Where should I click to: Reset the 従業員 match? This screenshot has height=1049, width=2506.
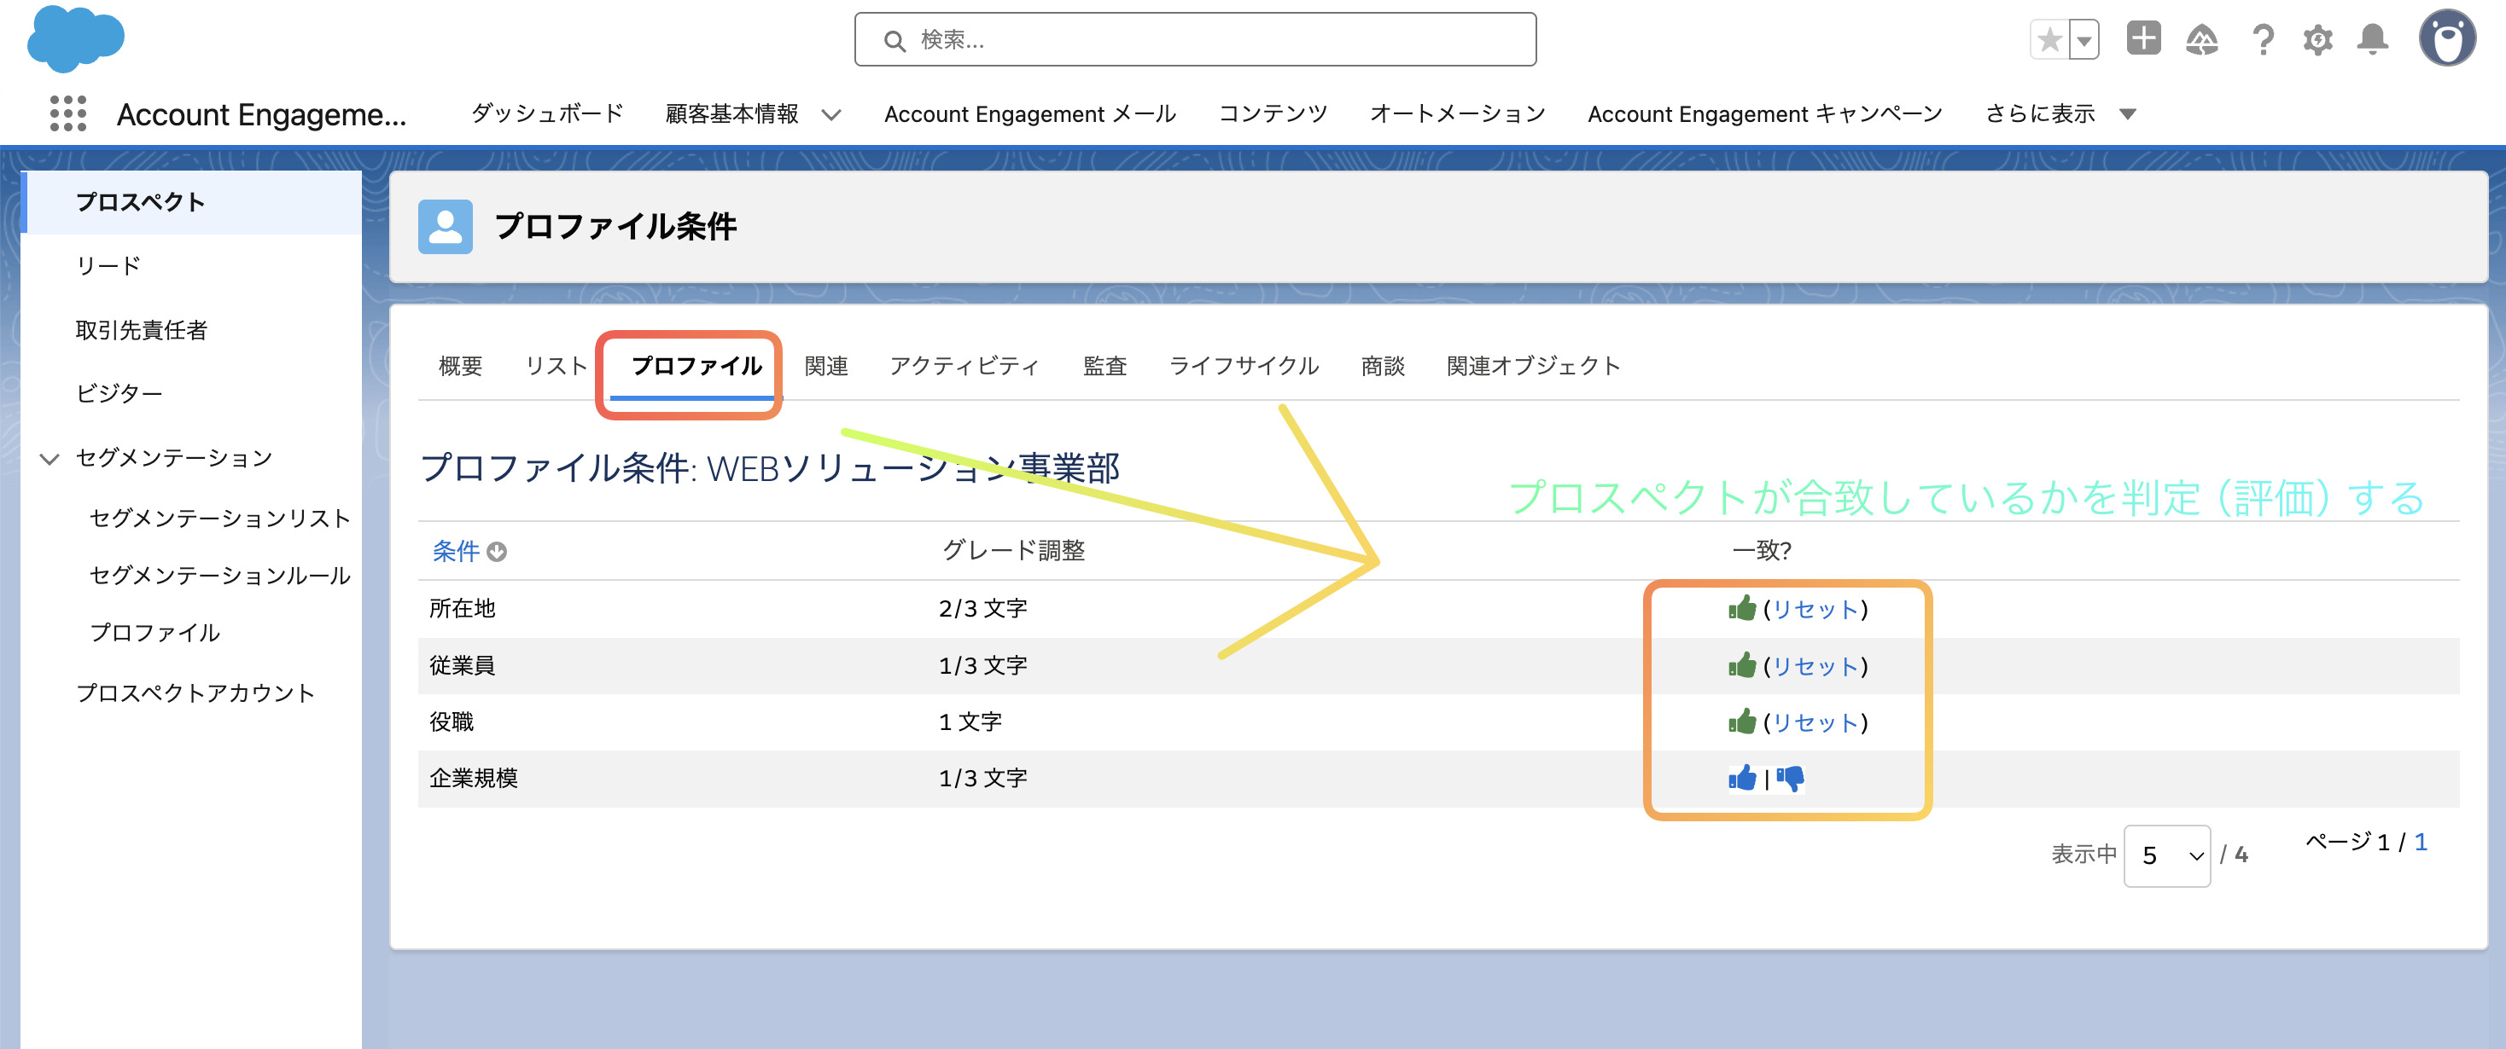[1815, 666]
